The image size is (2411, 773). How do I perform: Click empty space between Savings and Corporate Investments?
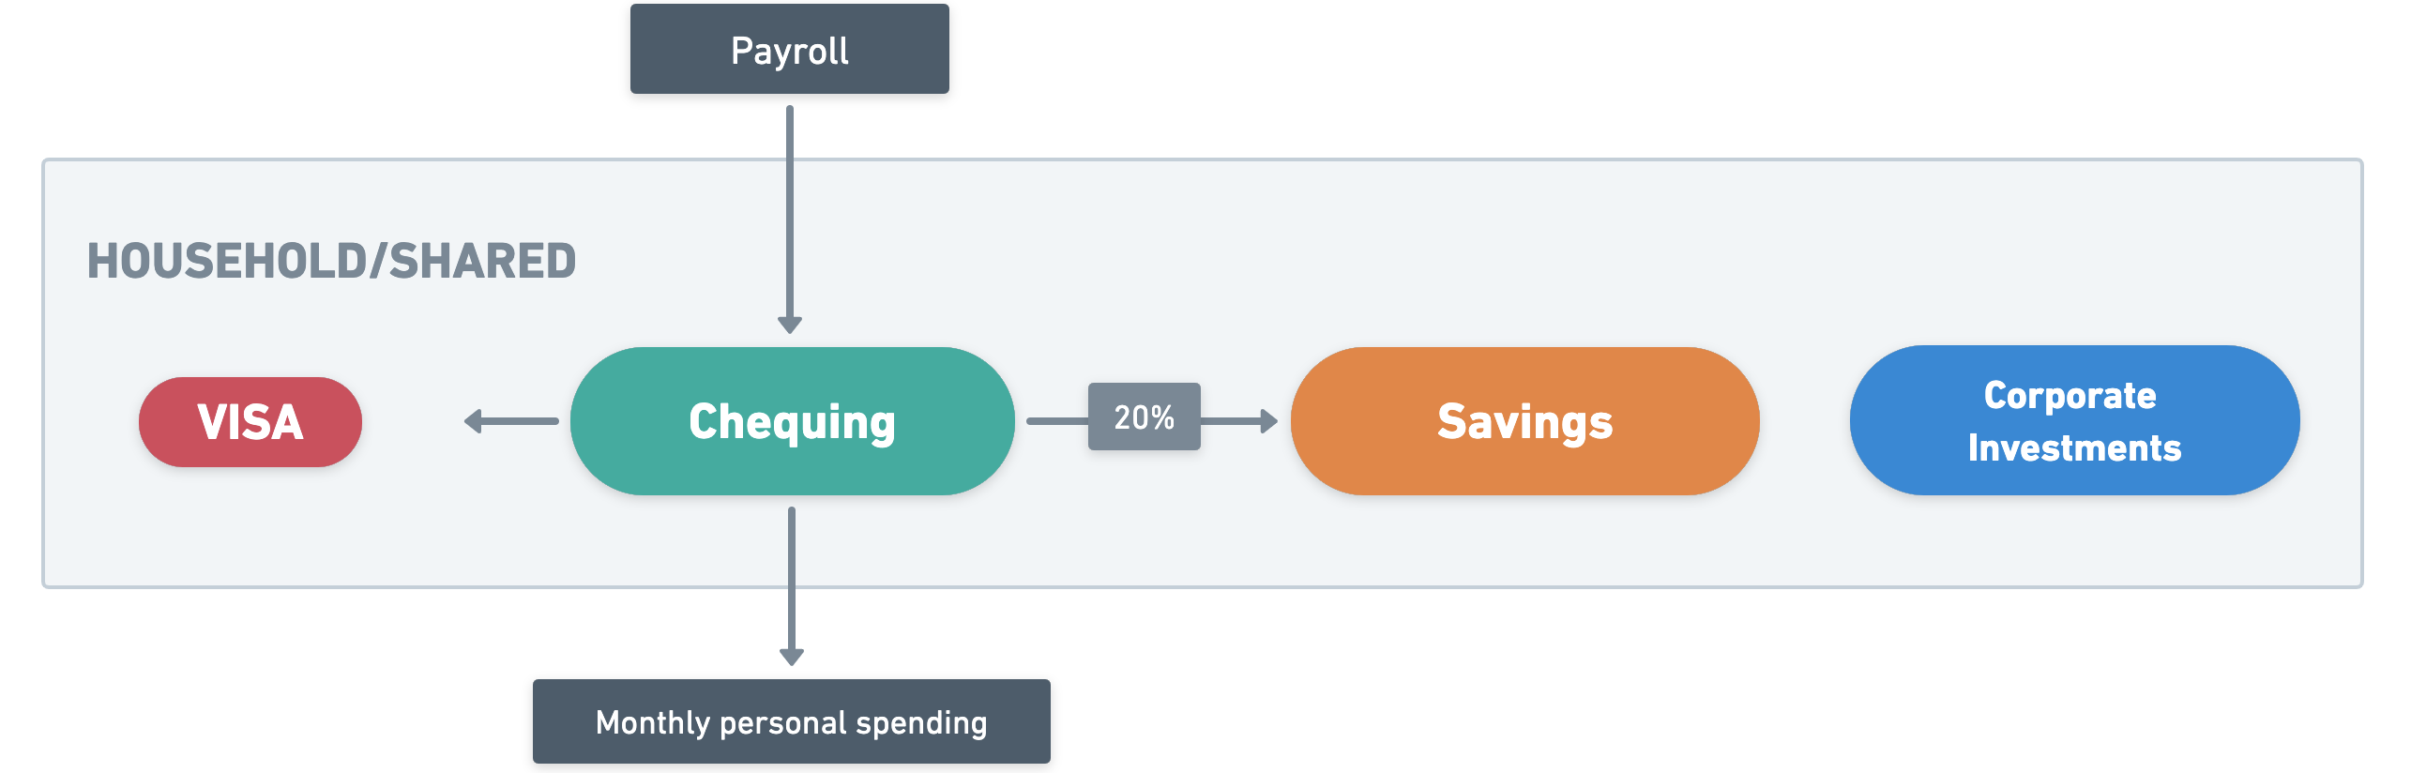pyautogui.click(x=1805, y=421)
